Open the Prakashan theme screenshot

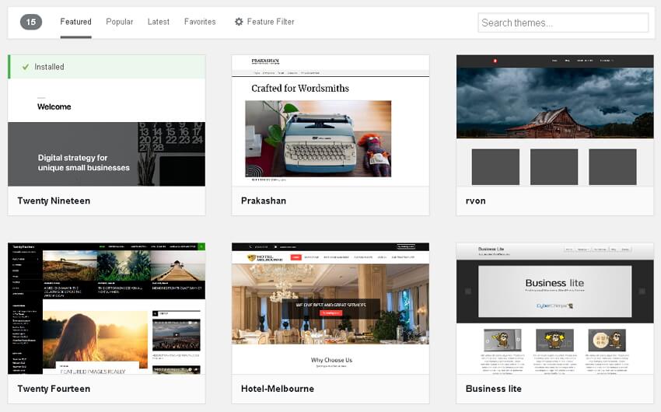[330, 120]
